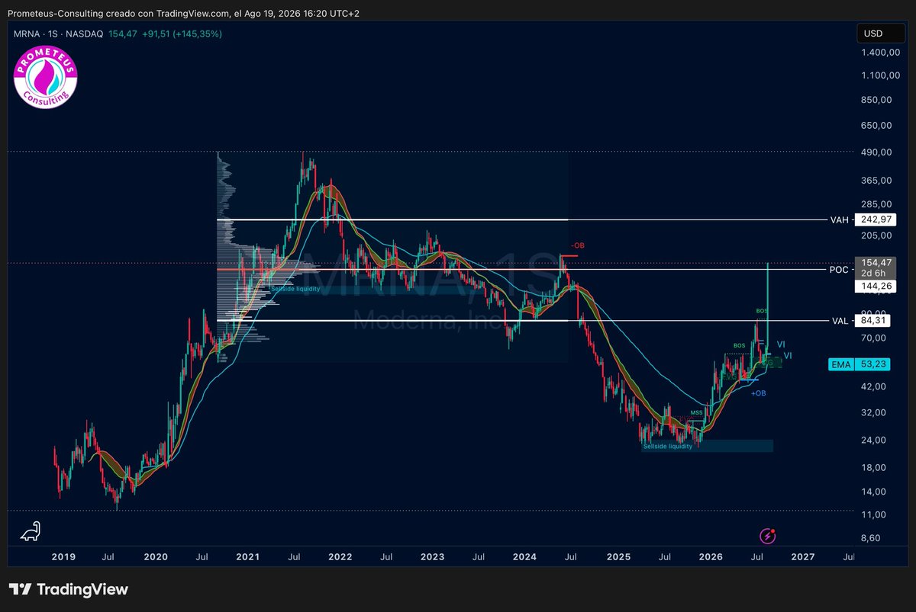The width and height of the screenshot is (916, 612).
Task: Click the 490,00 price scale value
Action: click(x=875, y=152)
